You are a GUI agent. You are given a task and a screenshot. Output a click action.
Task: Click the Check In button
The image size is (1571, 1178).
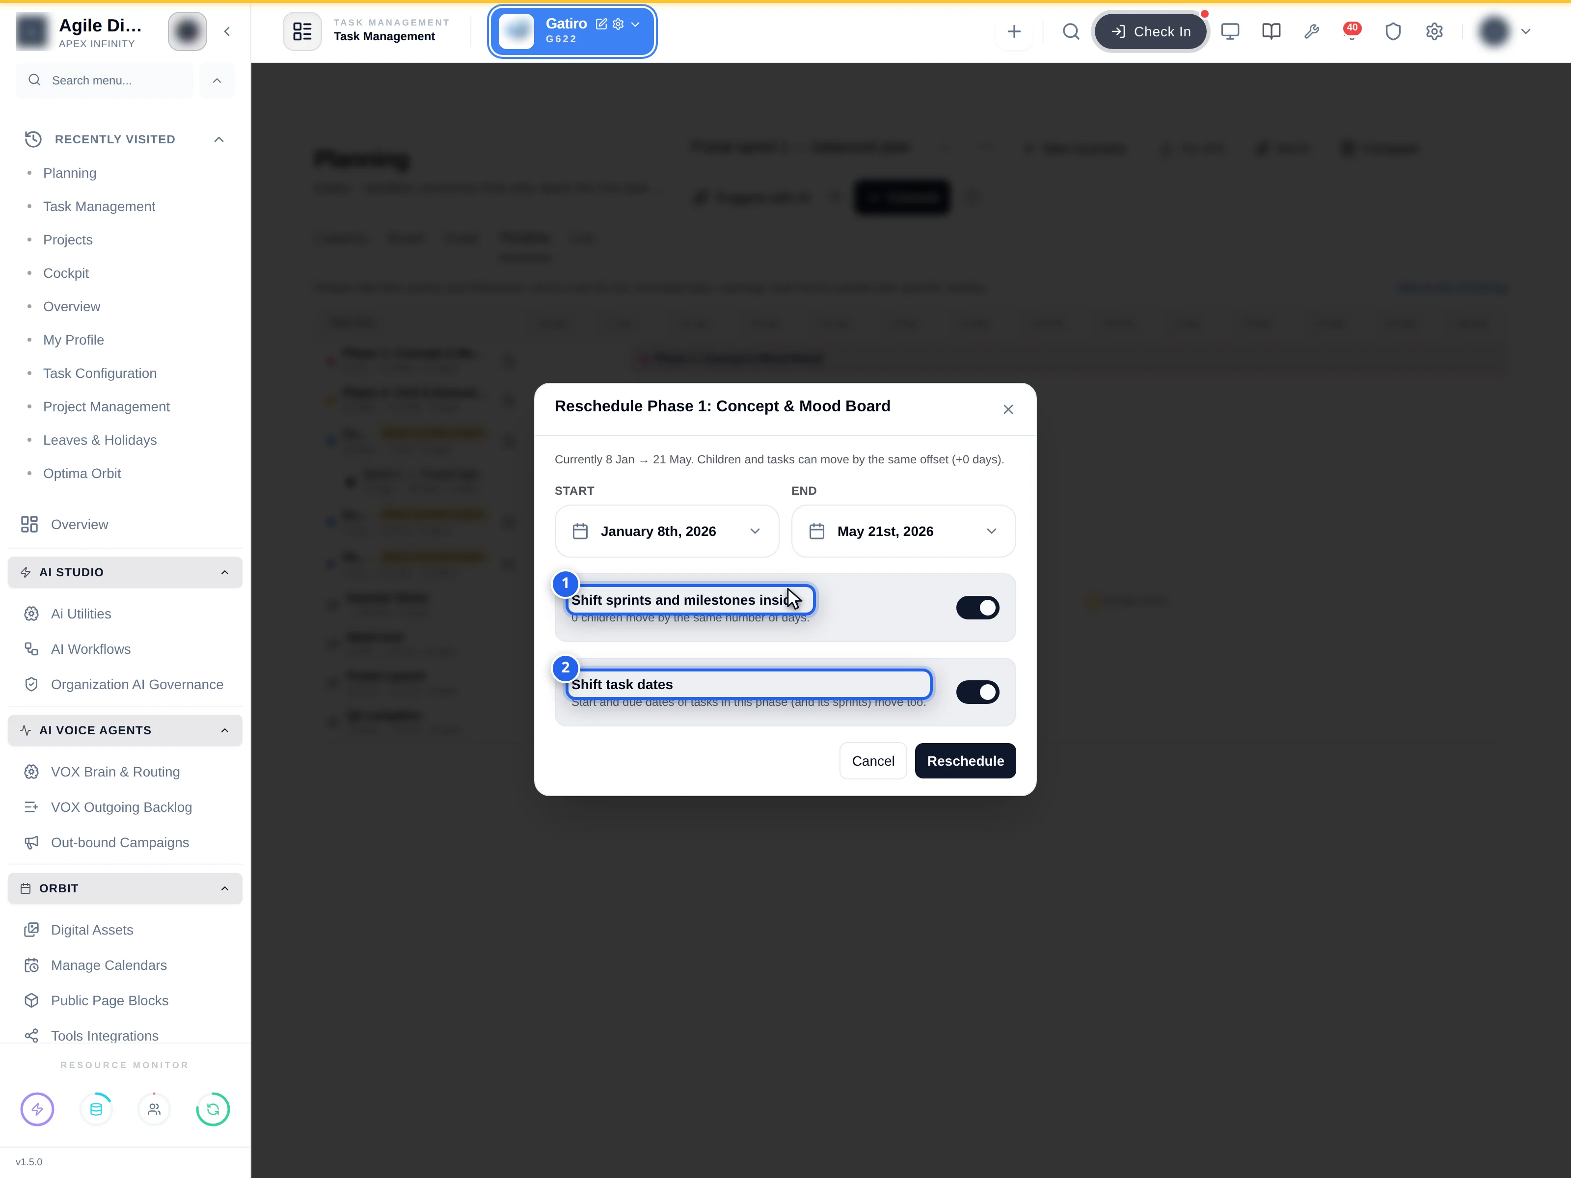[x=1150, y=31]
